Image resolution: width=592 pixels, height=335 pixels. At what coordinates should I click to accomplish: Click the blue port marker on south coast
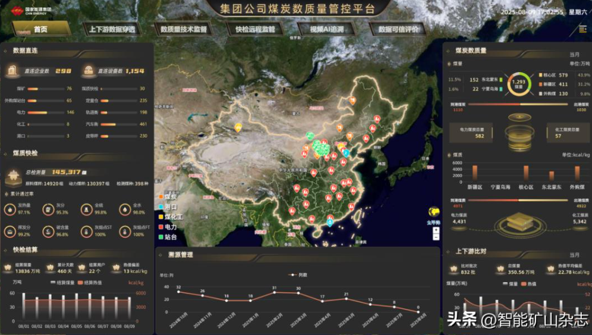(330, 223)
